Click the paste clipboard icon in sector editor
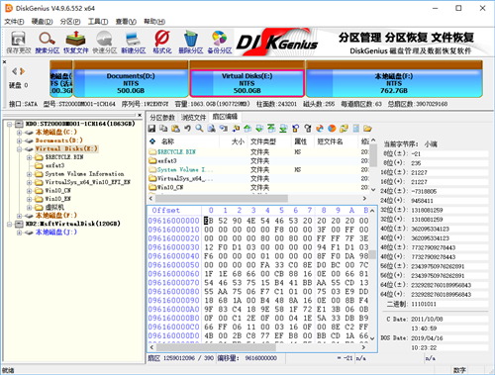 (175, 129)
